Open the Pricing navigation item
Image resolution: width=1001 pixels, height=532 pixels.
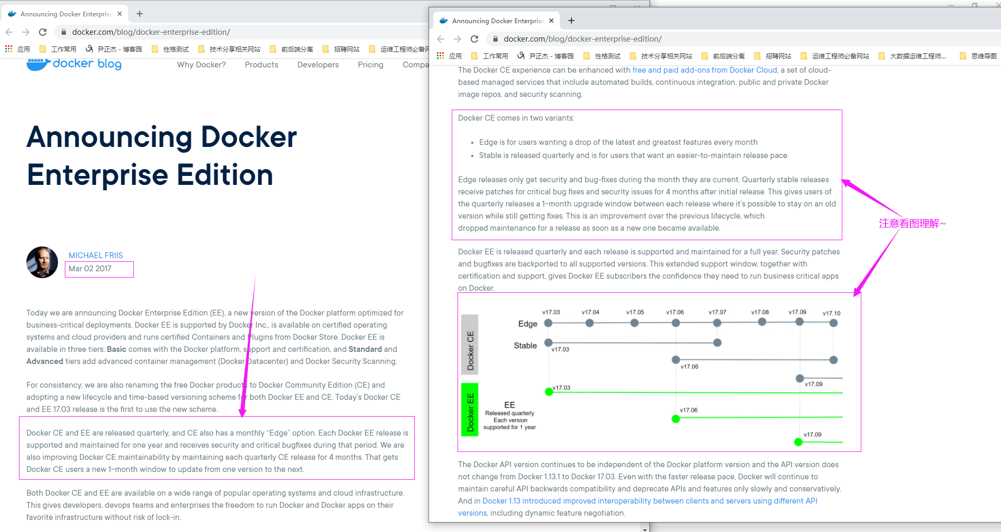click(371, 65)
